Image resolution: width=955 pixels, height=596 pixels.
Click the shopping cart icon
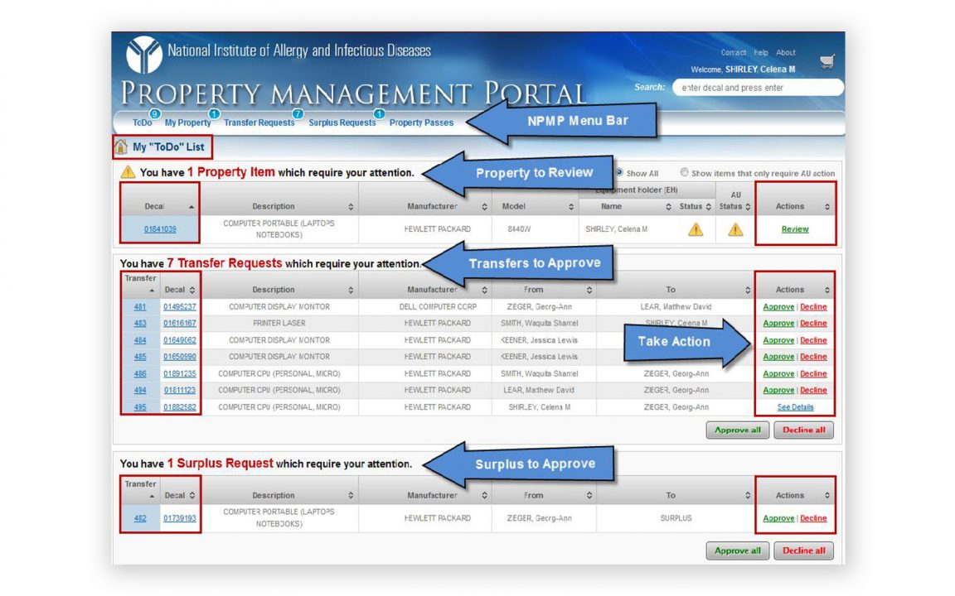coord(827,61)
